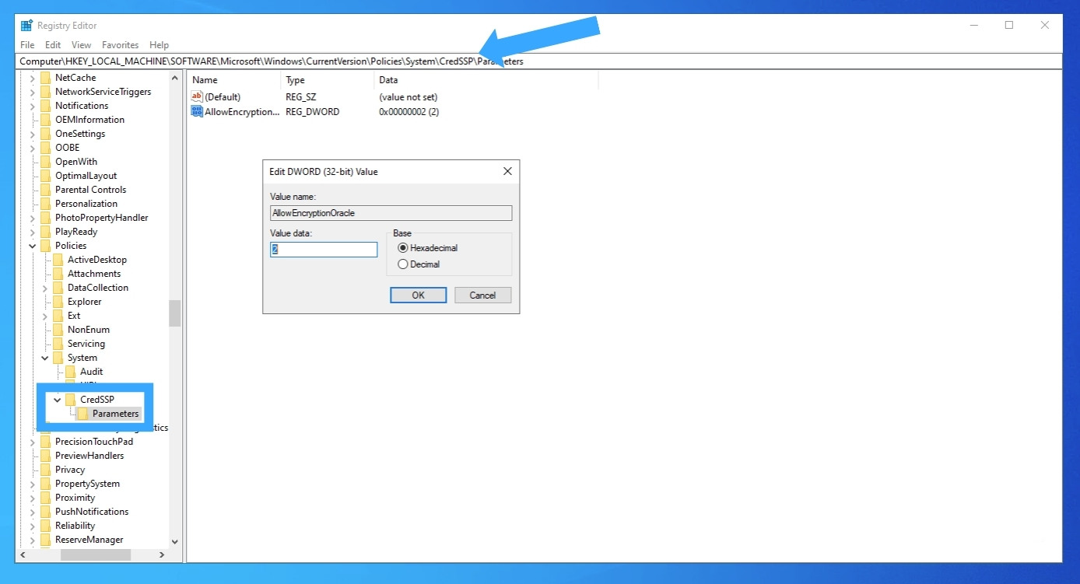Image resolution: width=1080 pixels, height=584 pixels.
Task: Expand the OneSettings key
Action: click(x=33, y=134)
